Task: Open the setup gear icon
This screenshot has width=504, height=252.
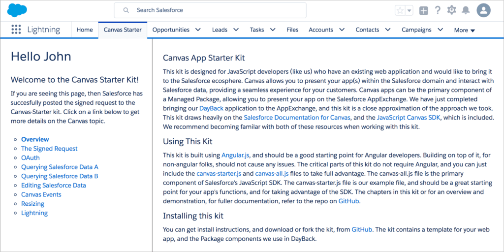Action: [x=452, y=10]
